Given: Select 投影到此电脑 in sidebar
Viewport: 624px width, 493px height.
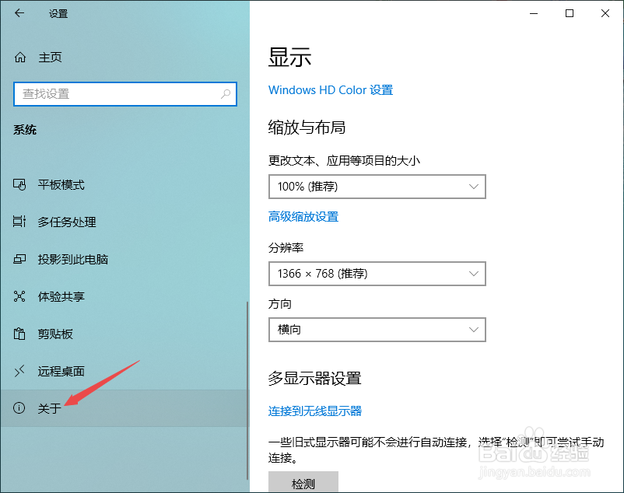Looking at the screenshot, I should tap(73, 259).
